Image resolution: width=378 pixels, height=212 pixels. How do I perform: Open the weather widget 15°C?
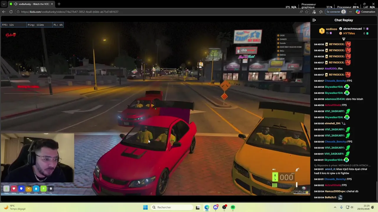point(14,207)
